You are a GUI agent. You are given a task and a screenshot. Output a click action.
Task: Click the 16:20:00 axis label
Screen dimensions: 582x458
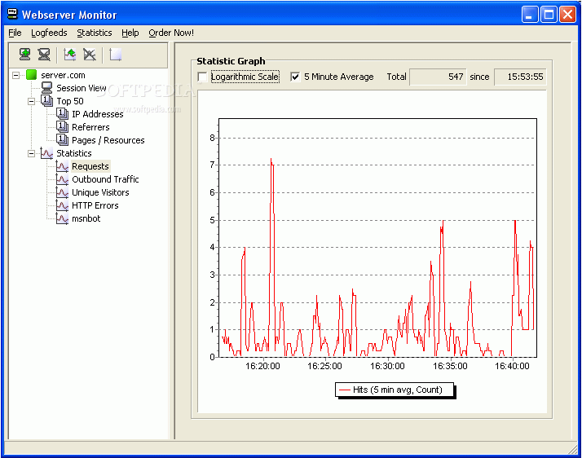tap(262, 366)
